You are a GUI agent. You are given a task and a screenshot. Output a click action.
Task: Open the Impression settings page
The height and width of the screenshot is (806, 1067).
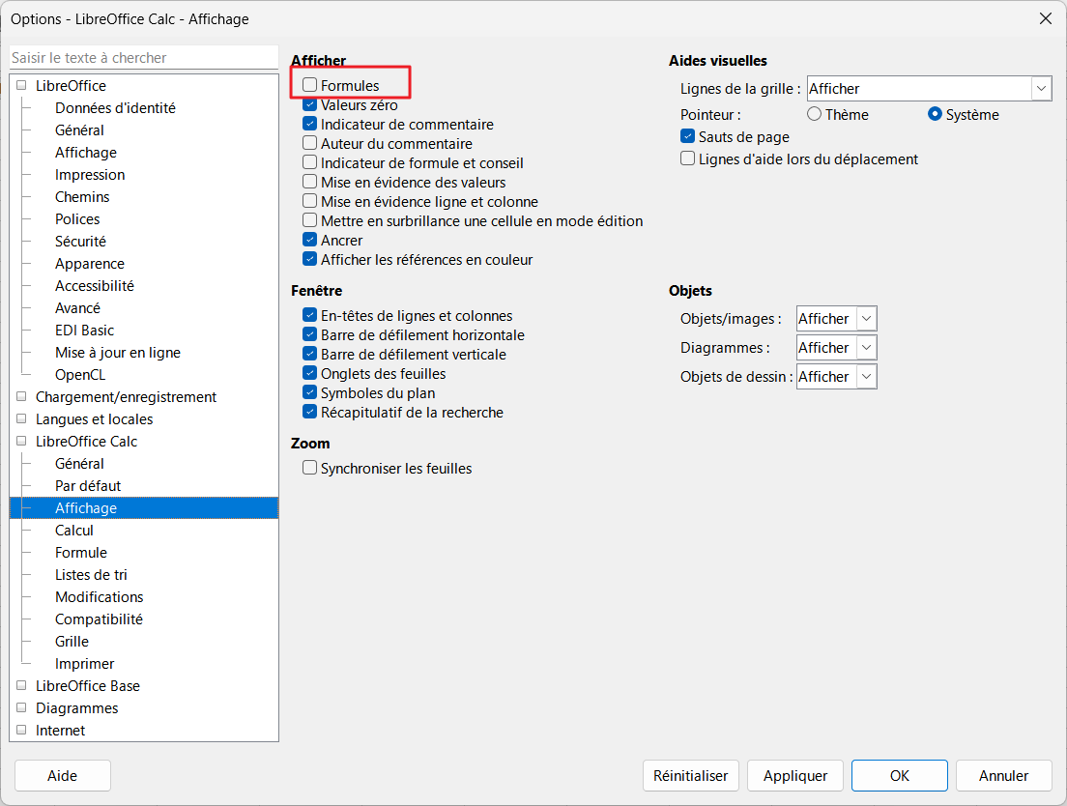90,175
